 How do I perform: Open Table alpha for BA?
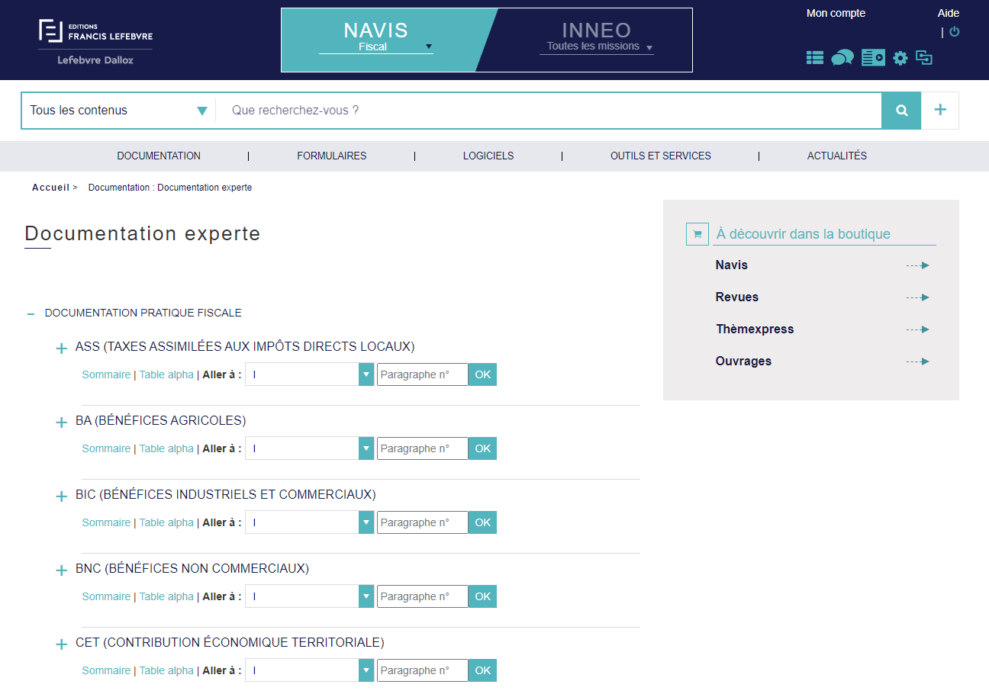point(166,448)
